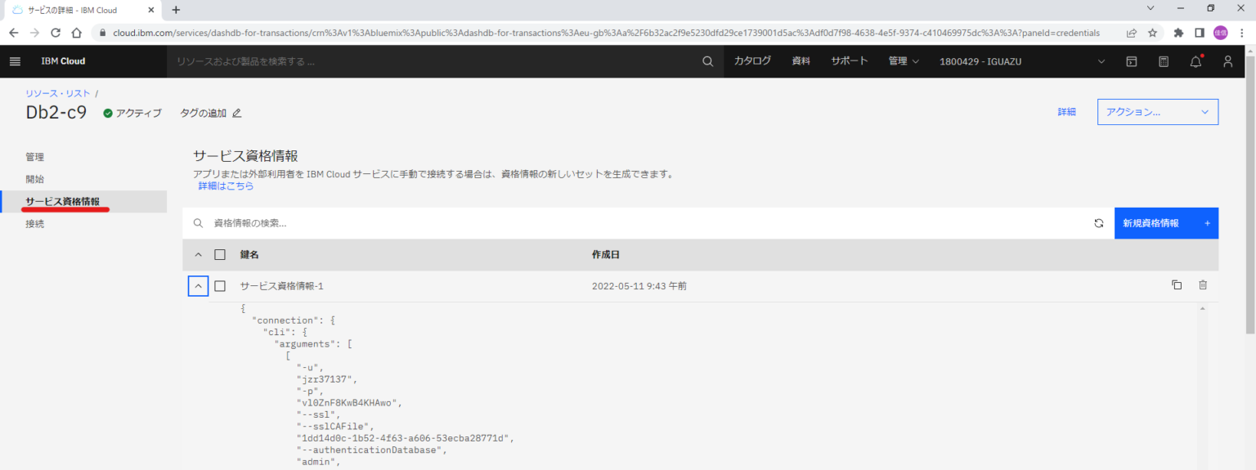The height and width of the screenshot is (470, 1256).
Task: Expand the 管理 menu in header
Action: click(904, 61)
